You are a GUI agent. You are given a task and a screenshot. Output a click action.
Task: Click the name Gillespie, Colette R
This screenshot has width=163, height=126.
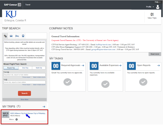[15, 21]
